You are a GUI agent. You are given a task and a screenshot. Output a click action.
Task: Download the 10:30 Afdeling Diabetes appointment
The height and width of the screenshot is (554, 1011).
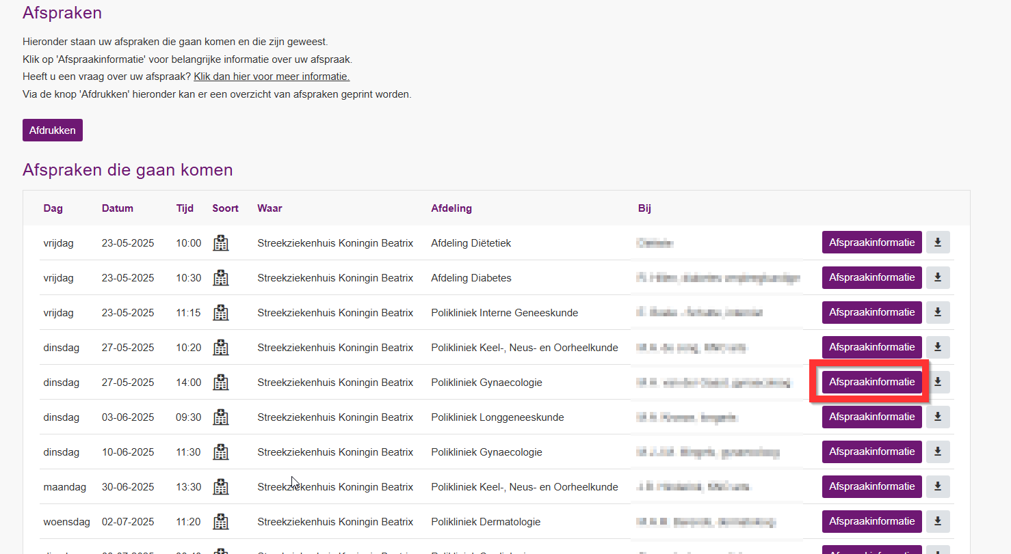[x=938, y=277]
